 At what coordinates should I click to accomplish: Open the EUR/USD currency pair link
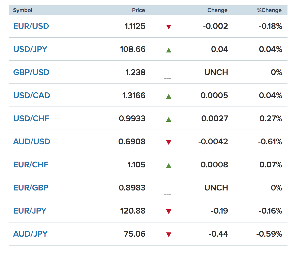[x=31, y=26]
